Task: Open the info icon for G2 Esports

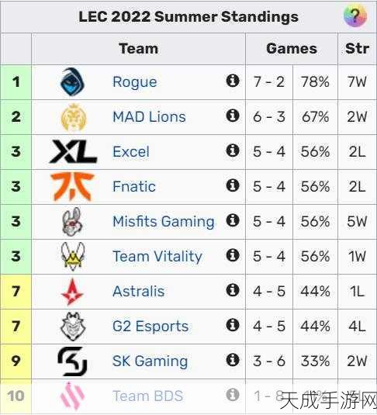Action: (233, 325)
